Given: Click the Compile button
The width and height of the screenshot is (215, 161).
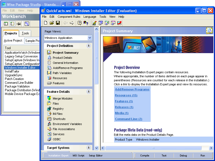Looking at the screenshot, I should tap(145, 156).
